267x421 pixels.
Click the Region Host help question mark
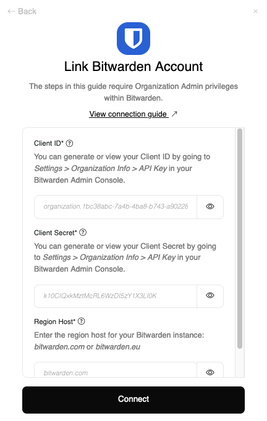pyautogui.click(x=81, y=322)
